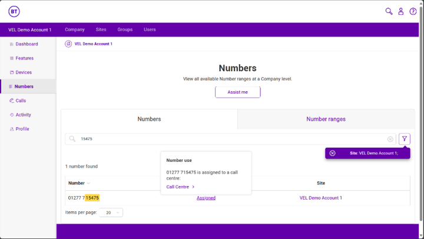Open the Users menu

point(150,29)
